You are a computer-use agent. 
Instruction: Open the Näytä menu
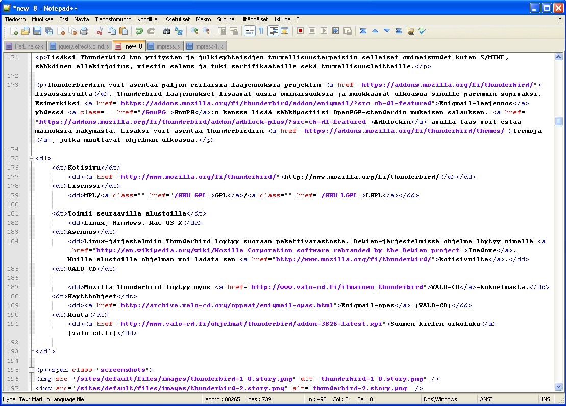click(x=82, y=19)
